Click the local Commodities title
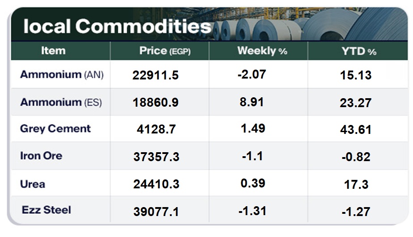Viewport: 413px width, 237px height. [x=117, y=26]
